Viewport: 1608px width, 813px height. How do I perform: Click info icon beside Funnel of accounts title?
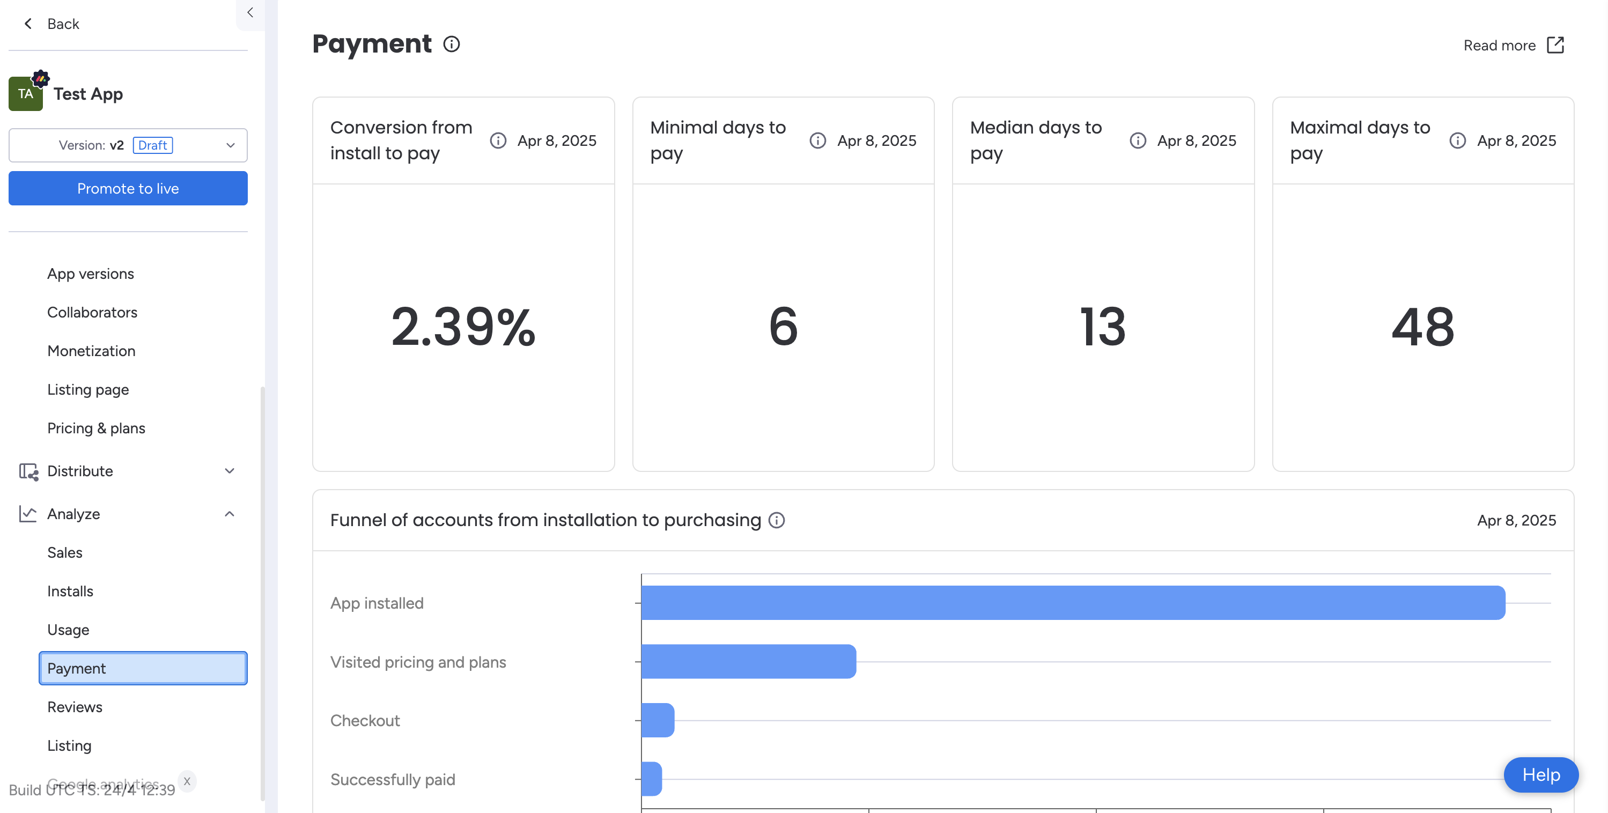click(776, 520)
